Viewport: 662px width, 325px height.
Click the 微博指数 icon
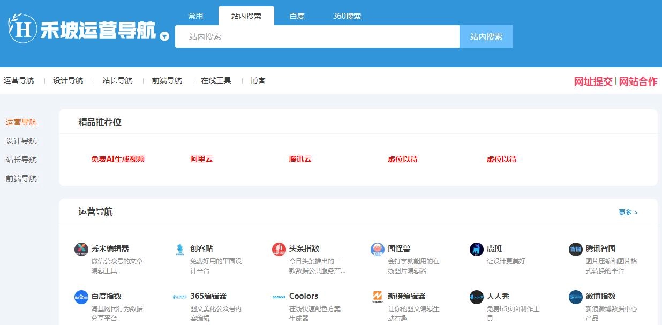pos(575,296)
